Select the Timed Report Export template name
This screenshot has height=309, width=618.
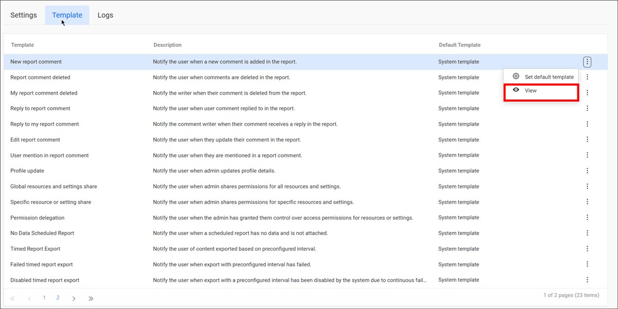pos(35,249)
